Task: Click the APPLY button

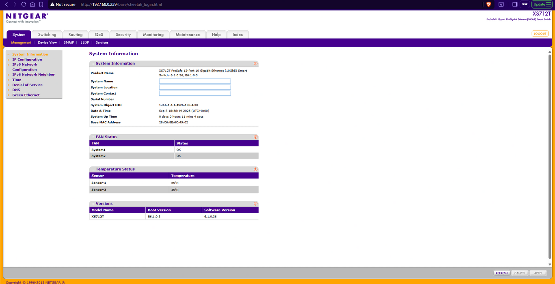Action: pos(538,273)
